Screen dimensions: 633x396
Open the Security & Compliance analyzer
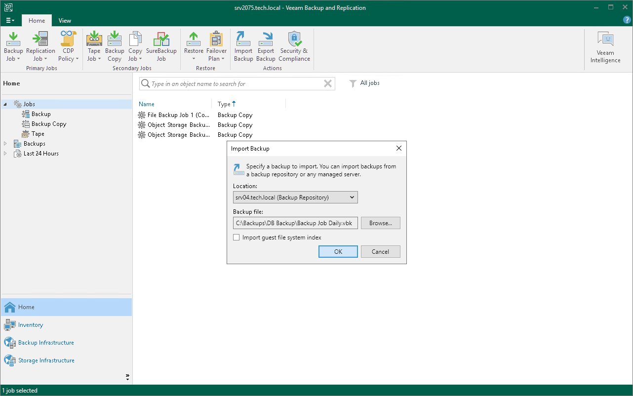point(294,45)
